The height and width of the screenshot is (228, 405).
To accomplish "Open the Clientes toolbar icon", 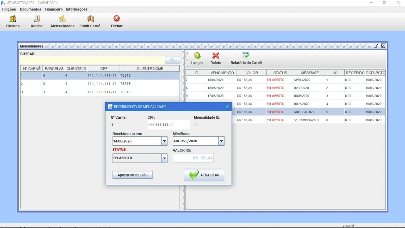I will [13, 19].
